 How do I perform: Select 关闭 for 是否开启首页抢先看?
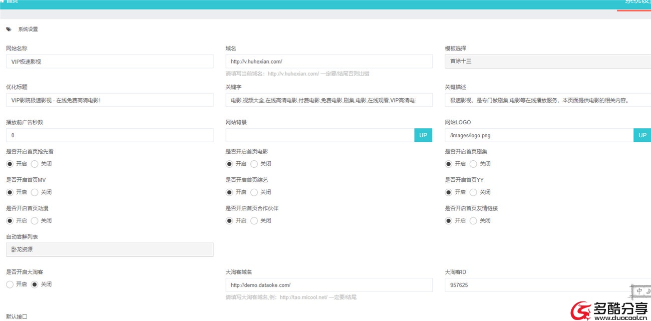point(35,164)
